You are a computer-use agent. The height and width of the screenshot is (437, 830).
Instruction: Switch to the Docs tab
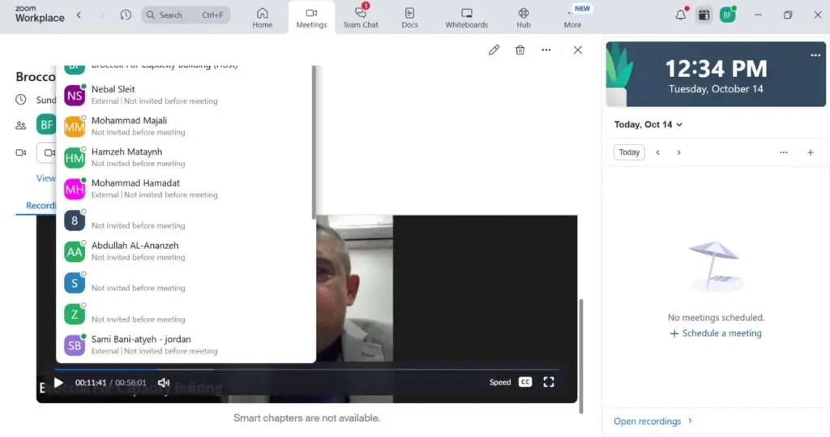click(x=409, y=17)
